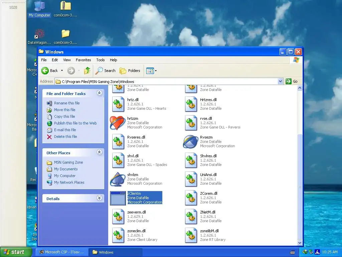342x257 pixels.
Task: Click the My Computer desktop icon
Action: click(39, 9)
